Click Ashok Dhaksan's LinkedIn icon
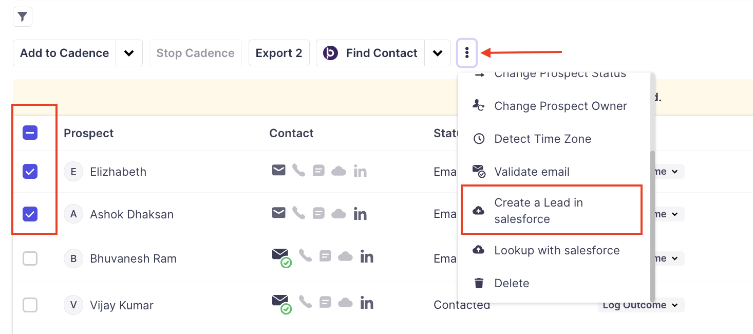The width and height of the screenshot is (753, 334). (360, 214)
